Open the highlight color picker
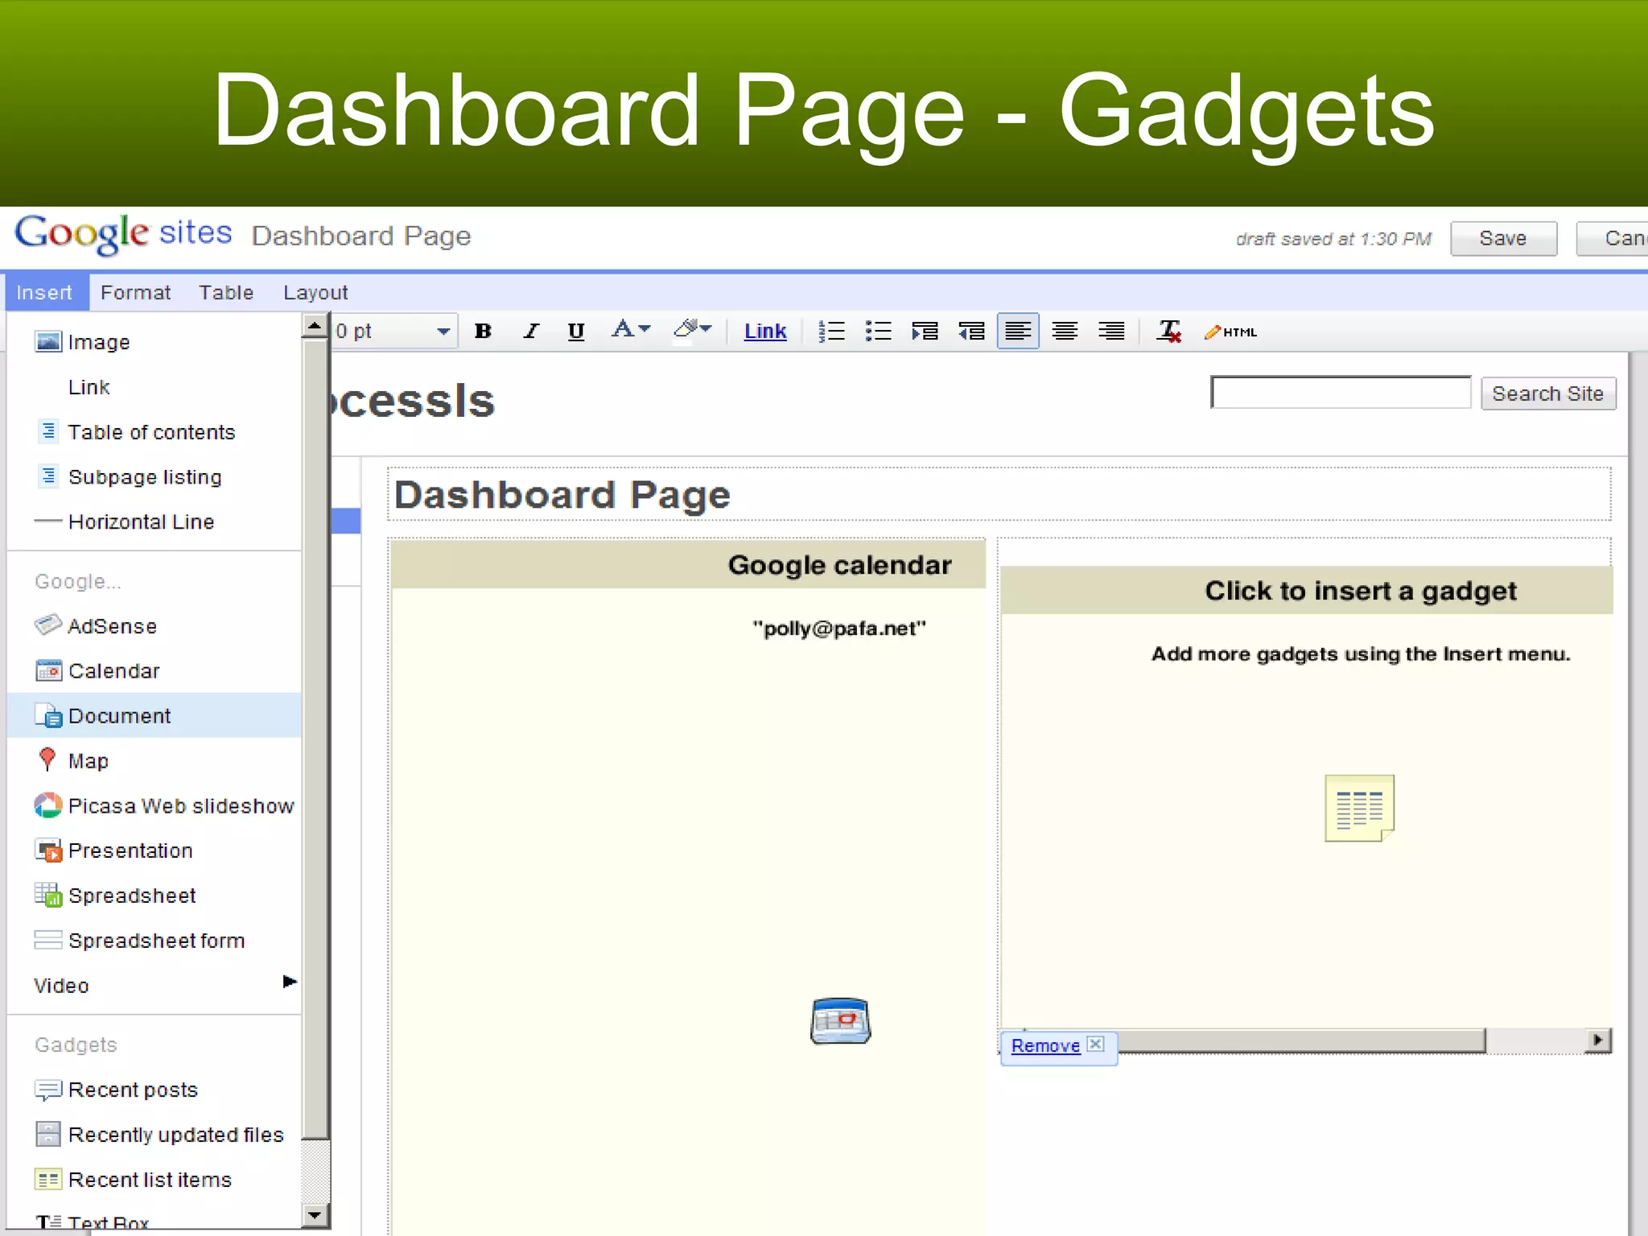1648x1236 pixels. click(x=692, y=329)
